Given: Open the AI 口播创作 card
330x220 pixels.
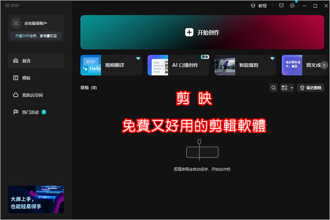Looking at the screenshot, I should tap(178, 65).
